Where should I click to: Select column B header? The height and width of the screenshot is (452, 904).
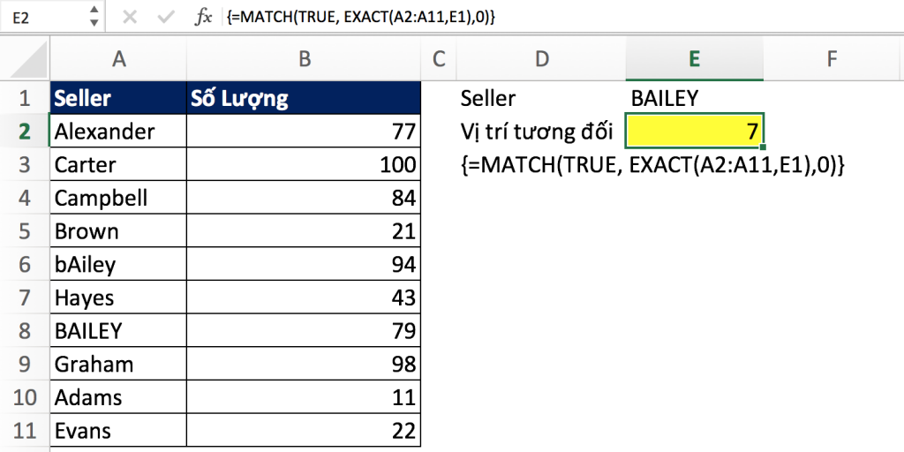(x=304, y=59)
